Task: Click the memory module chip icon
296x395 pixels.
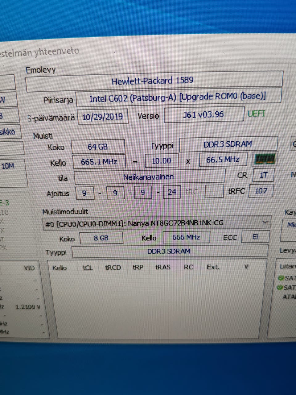Action: coord(264,160)
